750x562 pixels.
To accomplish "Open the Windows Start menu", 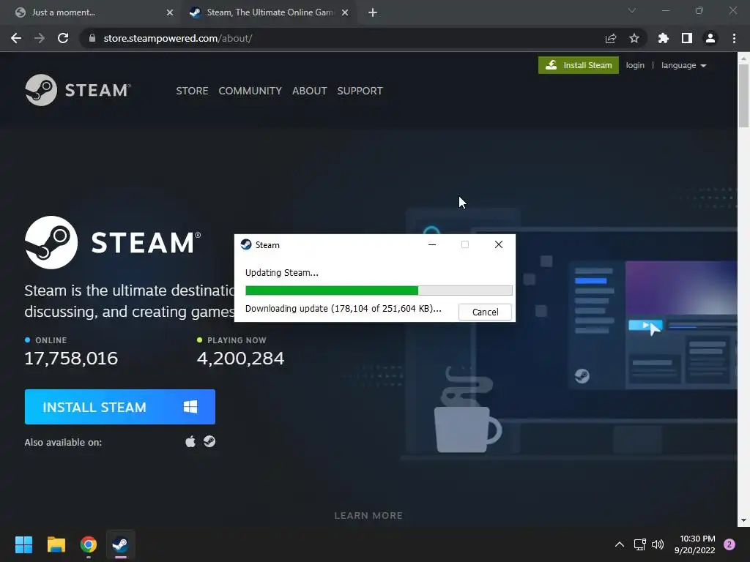I will point(23,544).
